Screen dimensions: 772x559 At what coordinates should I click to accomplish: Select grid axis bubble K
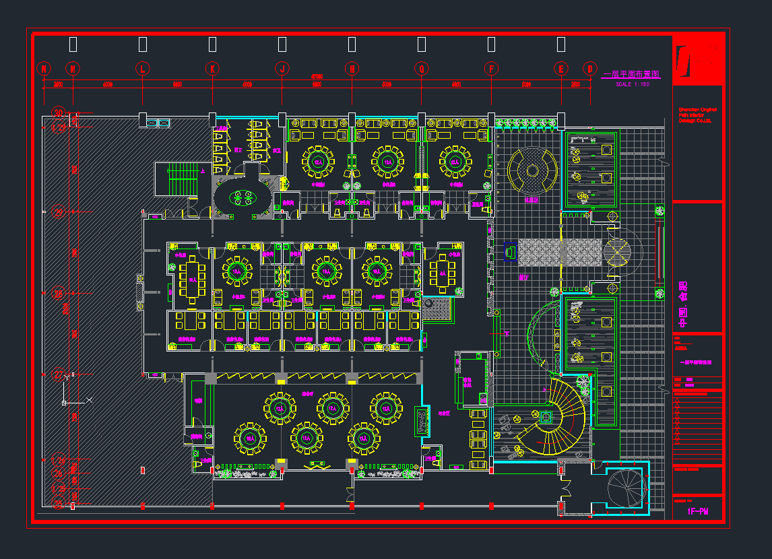[x=212, y=69]
